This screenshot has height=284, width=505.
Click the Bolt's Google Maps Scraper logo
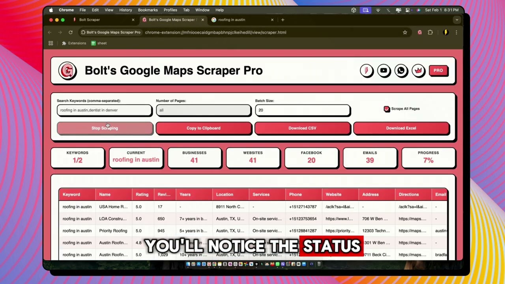click(x=67, y=70)
